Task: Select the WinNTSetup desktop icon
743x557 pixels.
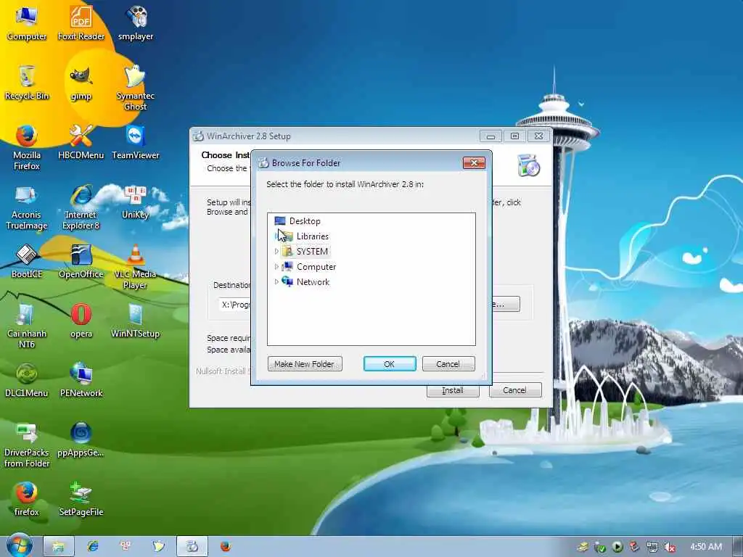Action: point(136,321)
